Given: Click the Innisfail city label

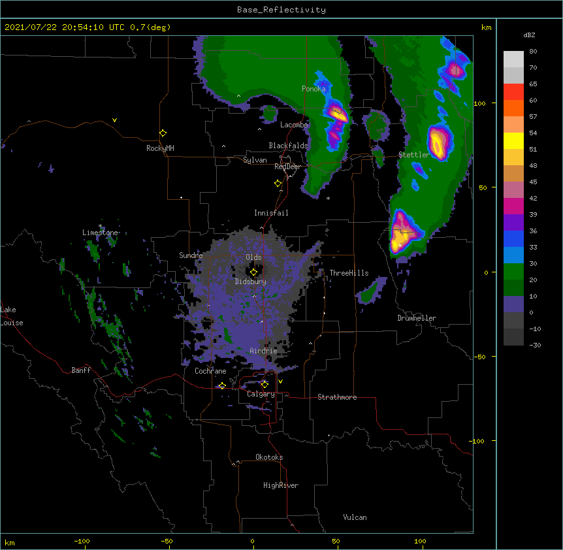Looking at the screenshot, I should pyautogui.click(x=271, y=213).
